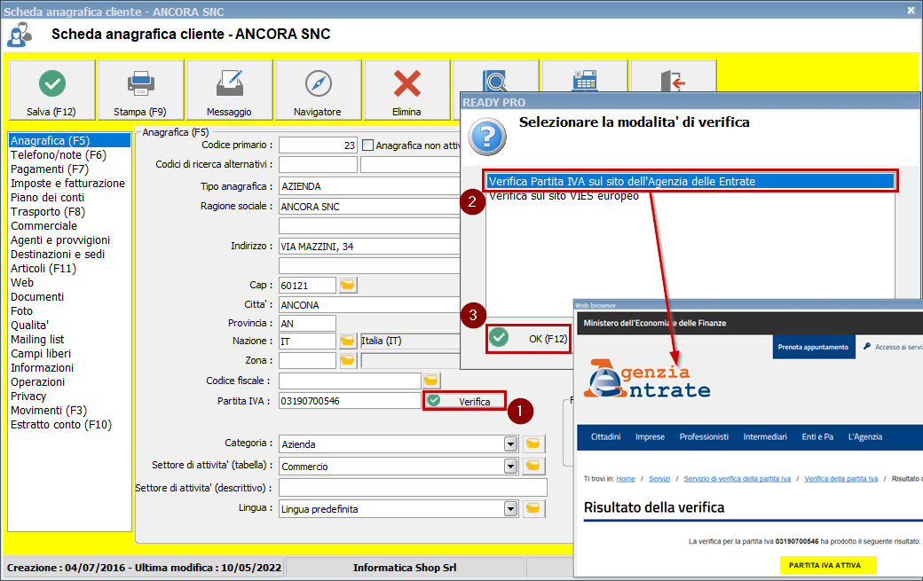Open the Intermediari website tab
The height and width of the screenshot is (581, 923).
point(765,437)
